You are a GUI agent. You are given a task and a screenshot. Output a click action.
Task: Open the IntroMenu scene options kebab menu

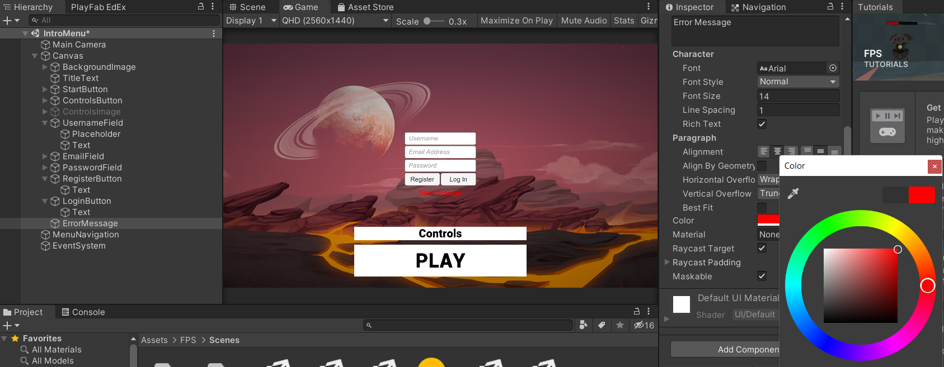214,34
